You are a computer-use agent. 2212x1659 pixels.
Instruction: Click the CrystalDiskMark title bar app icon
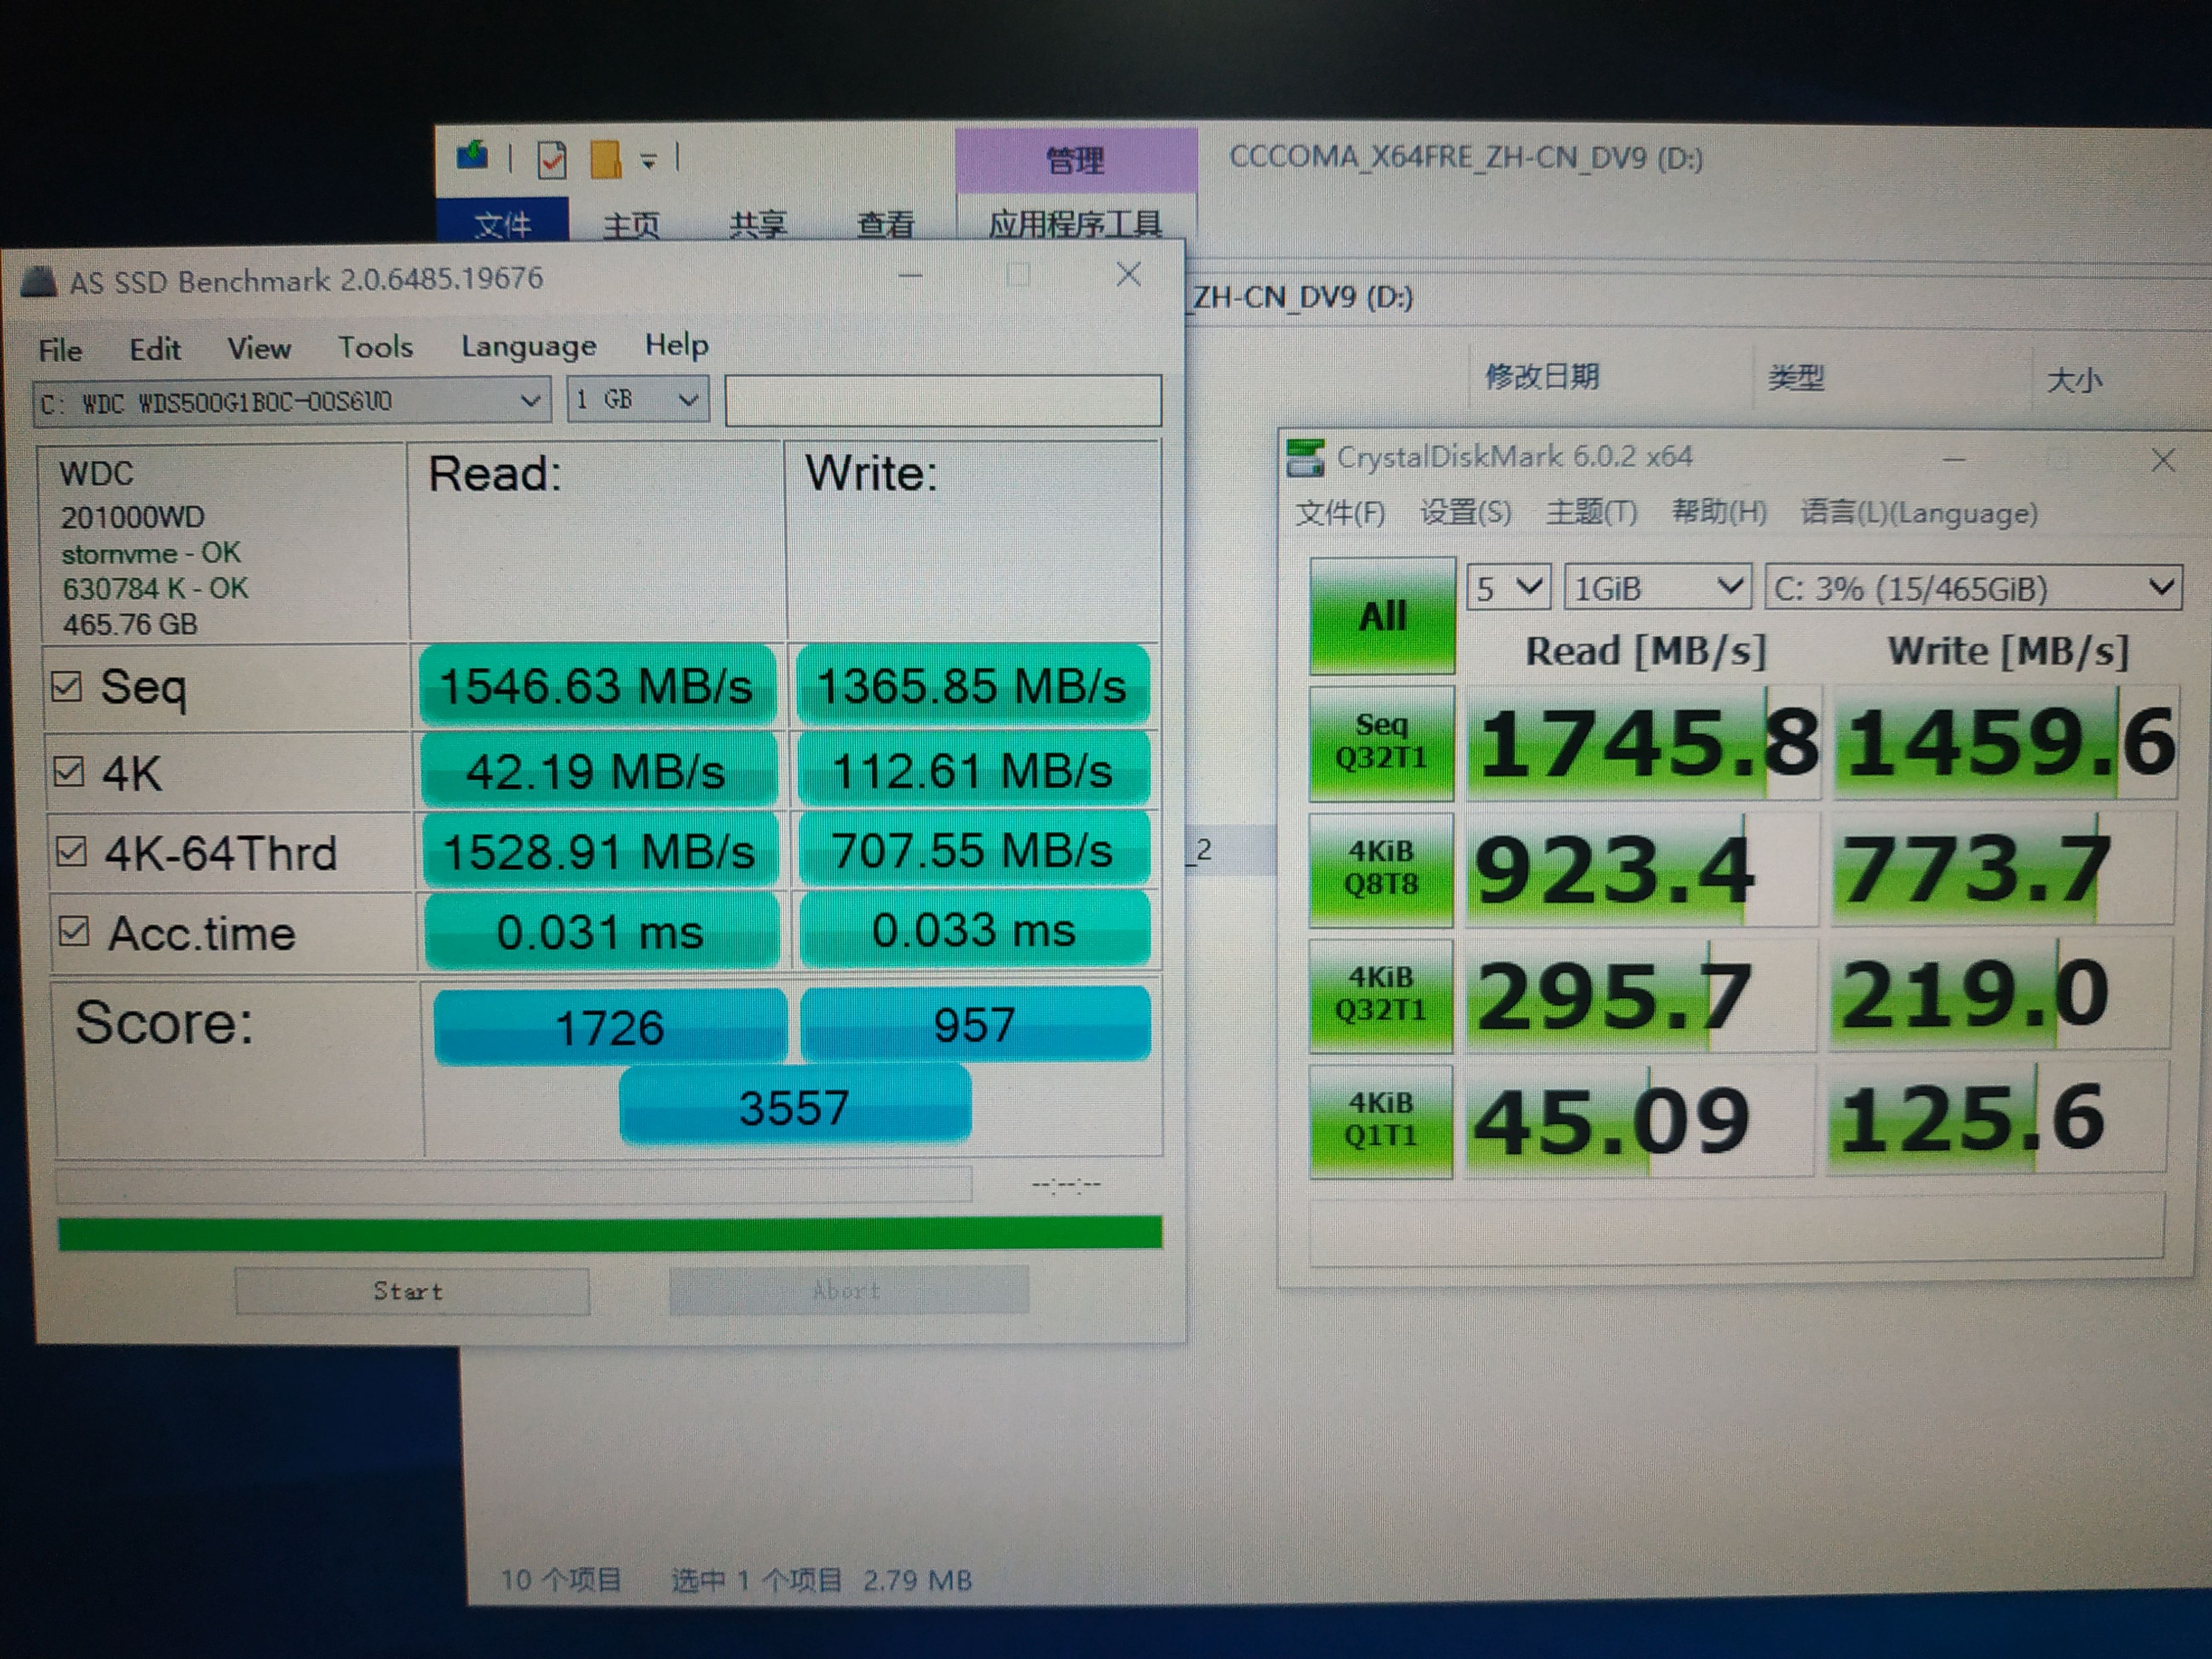coord(1305,458)
